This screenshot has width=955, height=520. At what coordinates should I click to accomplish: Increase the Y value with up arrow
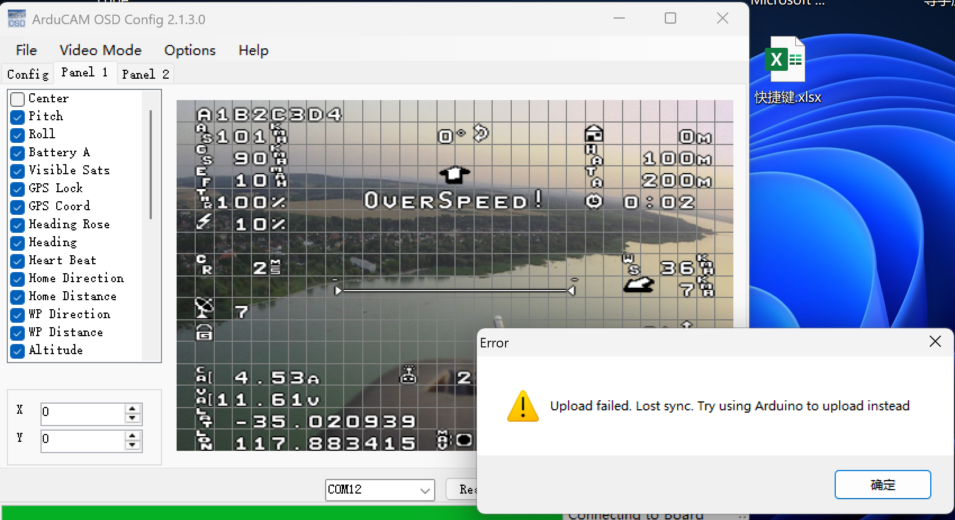132,436
